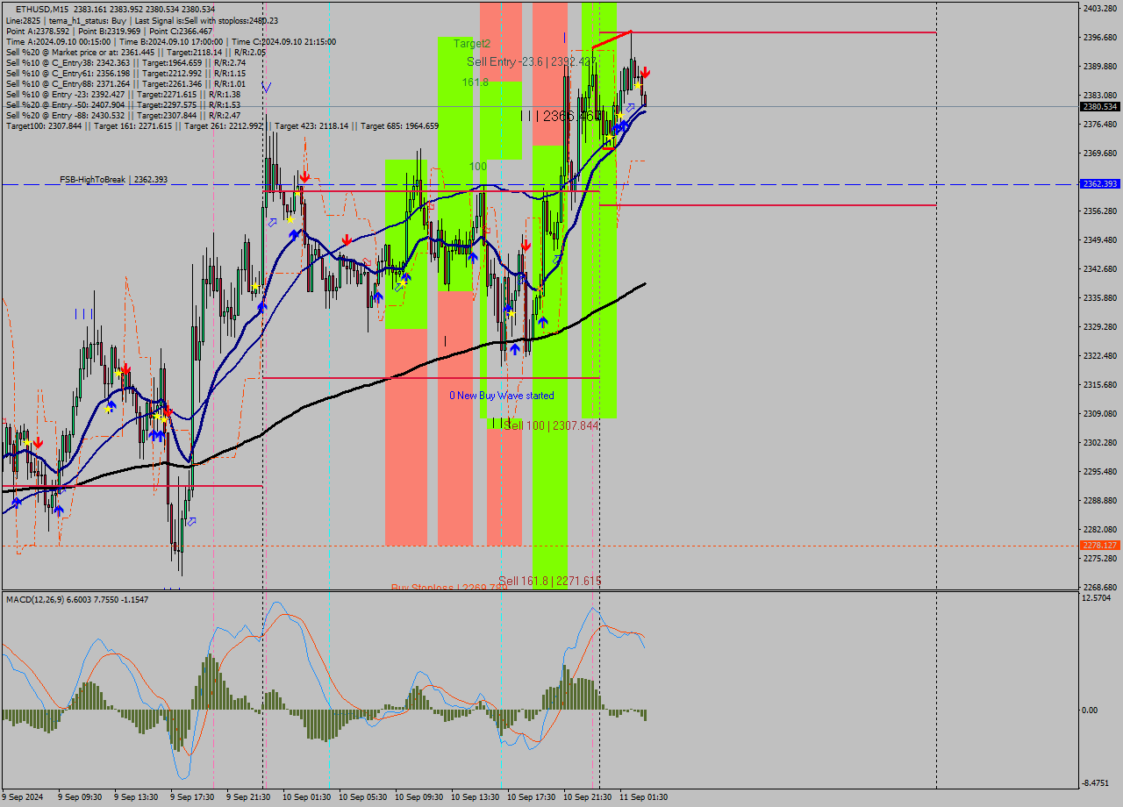Click the 10 Sep 09:30 time label

point(418,797)
